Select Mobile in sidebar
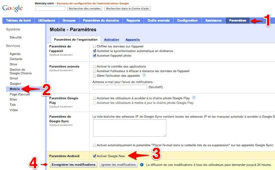275x170 pixels. click(15, 89)
